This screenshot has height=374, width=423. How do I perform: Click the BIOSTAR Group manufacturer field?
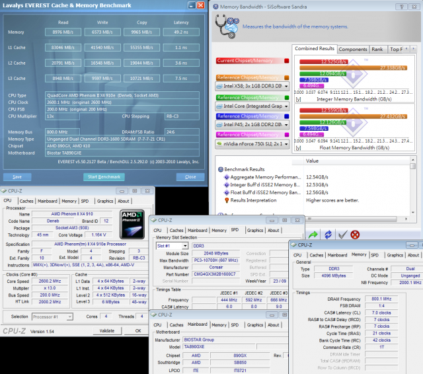click(x=235, y=340)
